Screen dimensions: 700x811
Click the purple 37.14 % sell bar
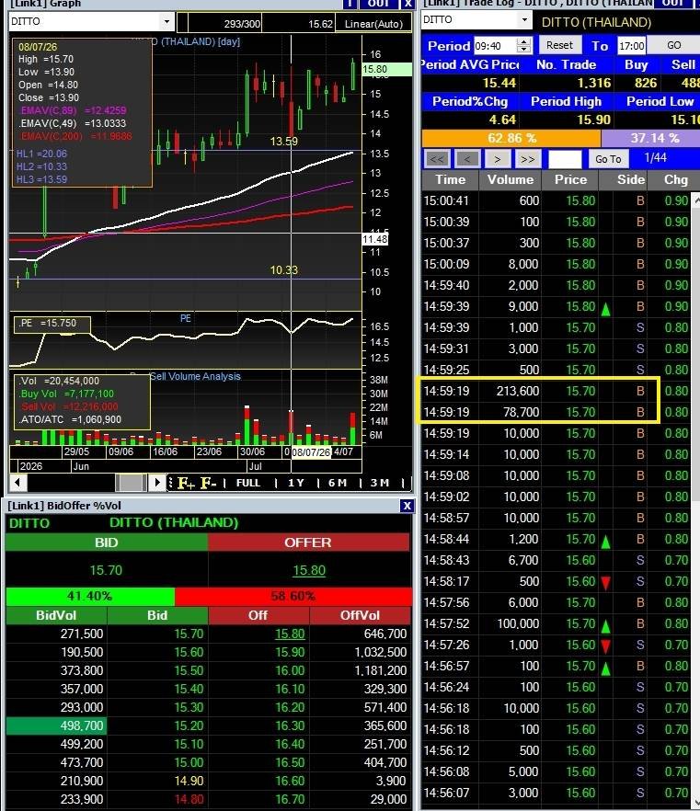651,139
